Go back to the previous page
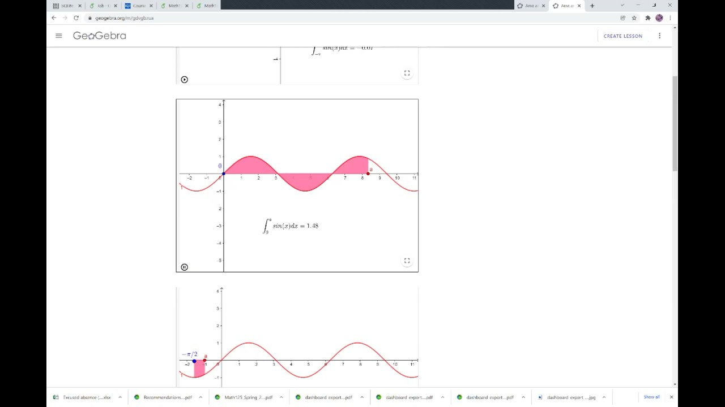Image resolution: width=725 pixels, height=407 pixels. click(x=54, y=18)
